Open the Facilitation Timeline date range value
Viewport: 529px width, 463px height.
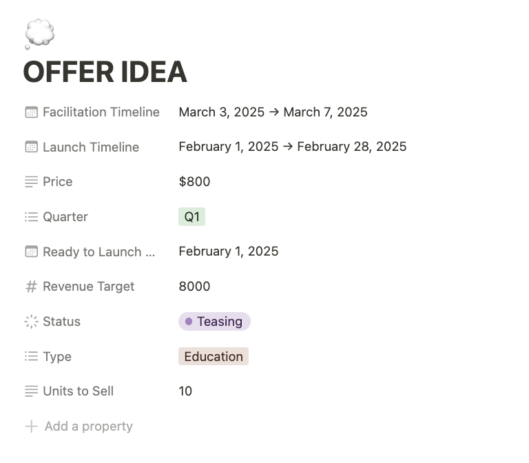273,112
